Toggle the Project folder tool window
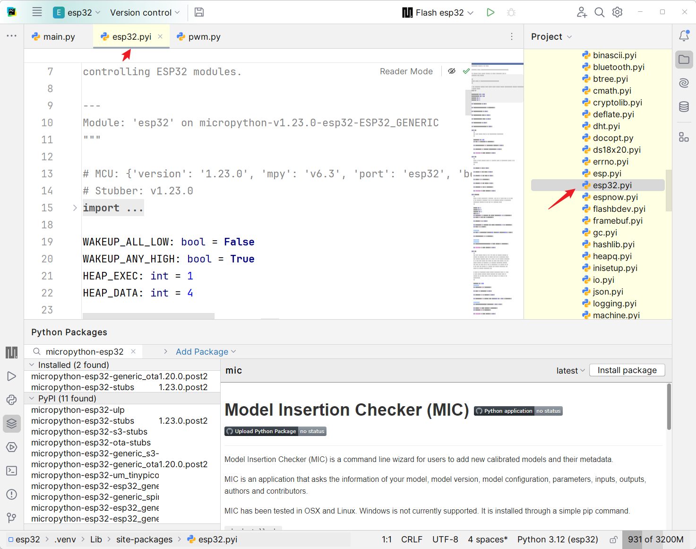 684,60
